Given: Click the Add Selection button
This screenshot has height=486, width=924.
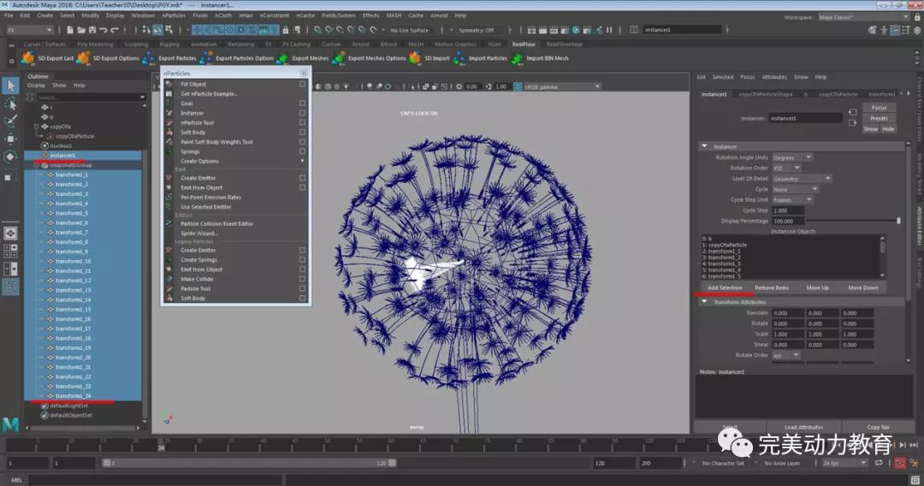Looking at the screenshot, I should (x=725, y=287).
